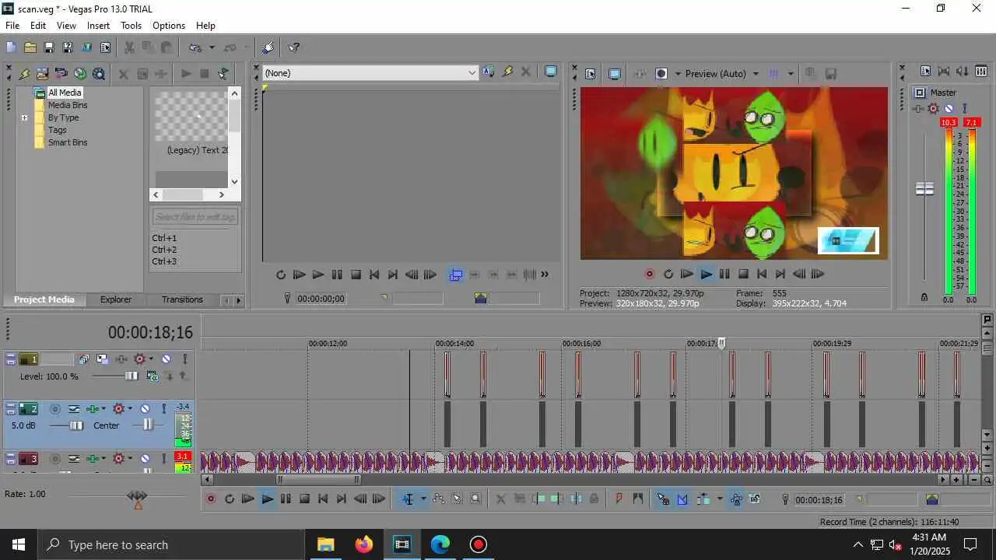Pause playback in video preview

pos(724,274)
